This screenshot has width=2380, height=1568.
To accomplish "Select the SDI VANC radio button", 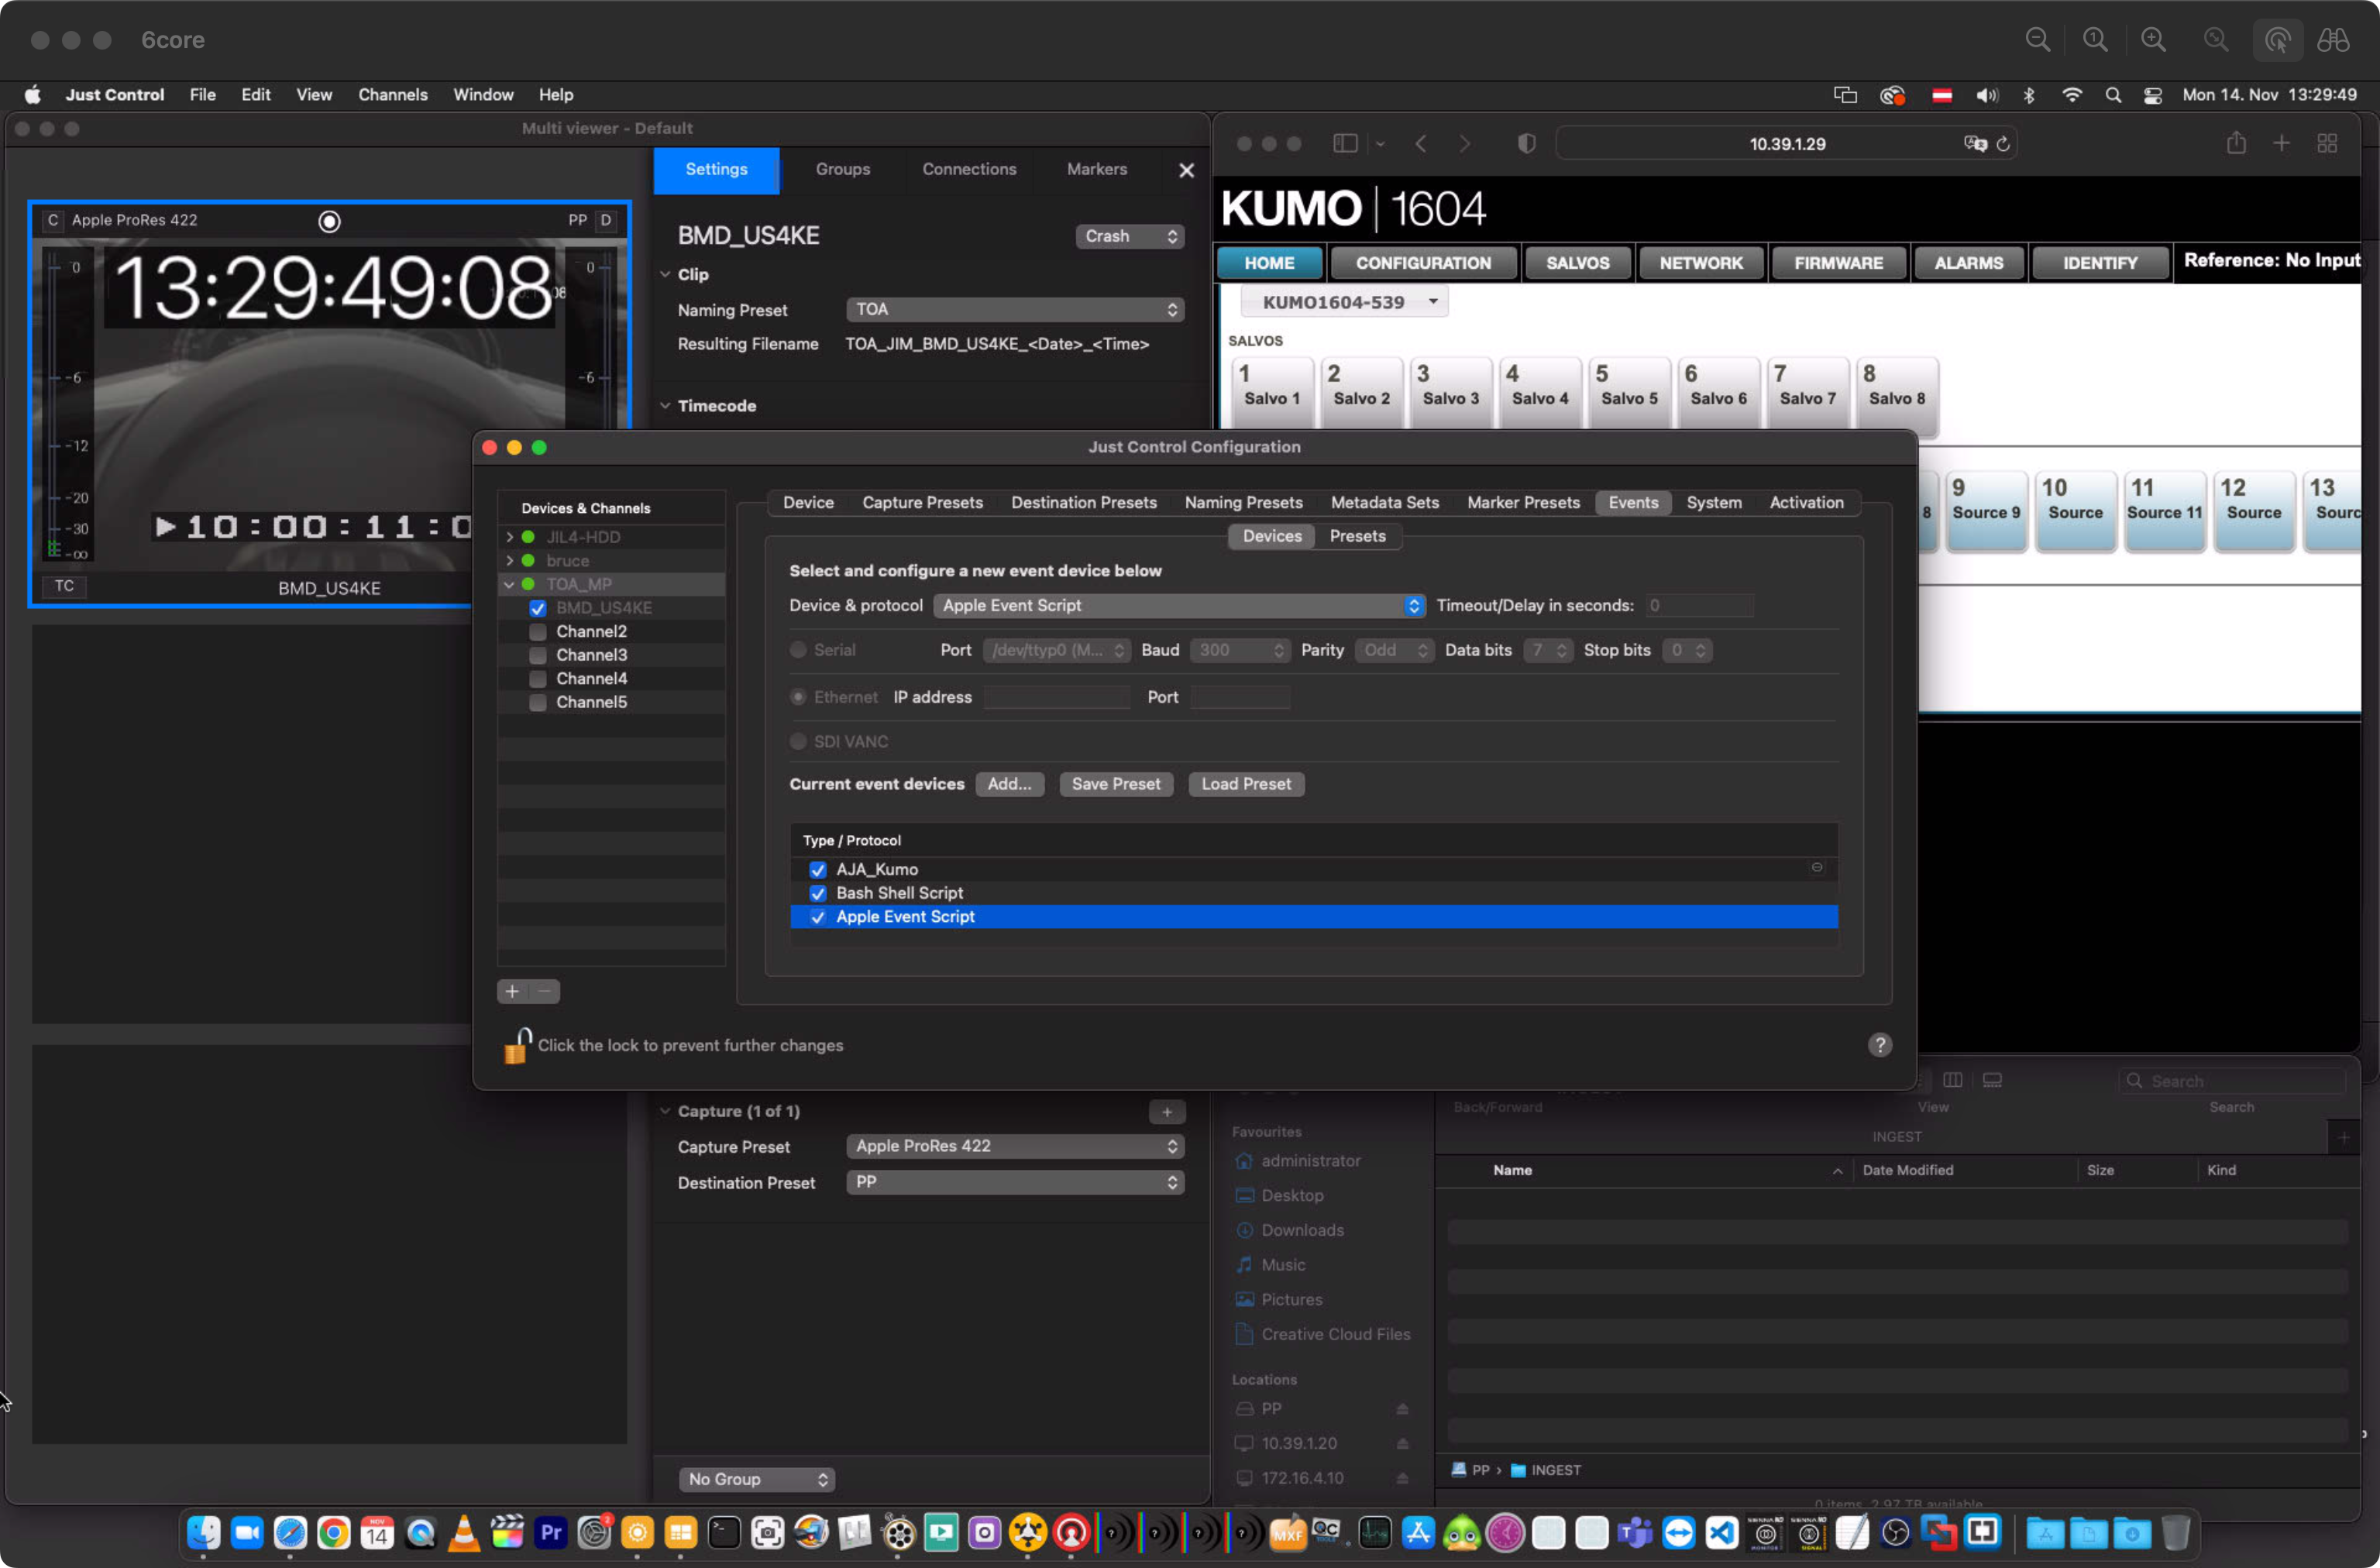I will 798,742.
